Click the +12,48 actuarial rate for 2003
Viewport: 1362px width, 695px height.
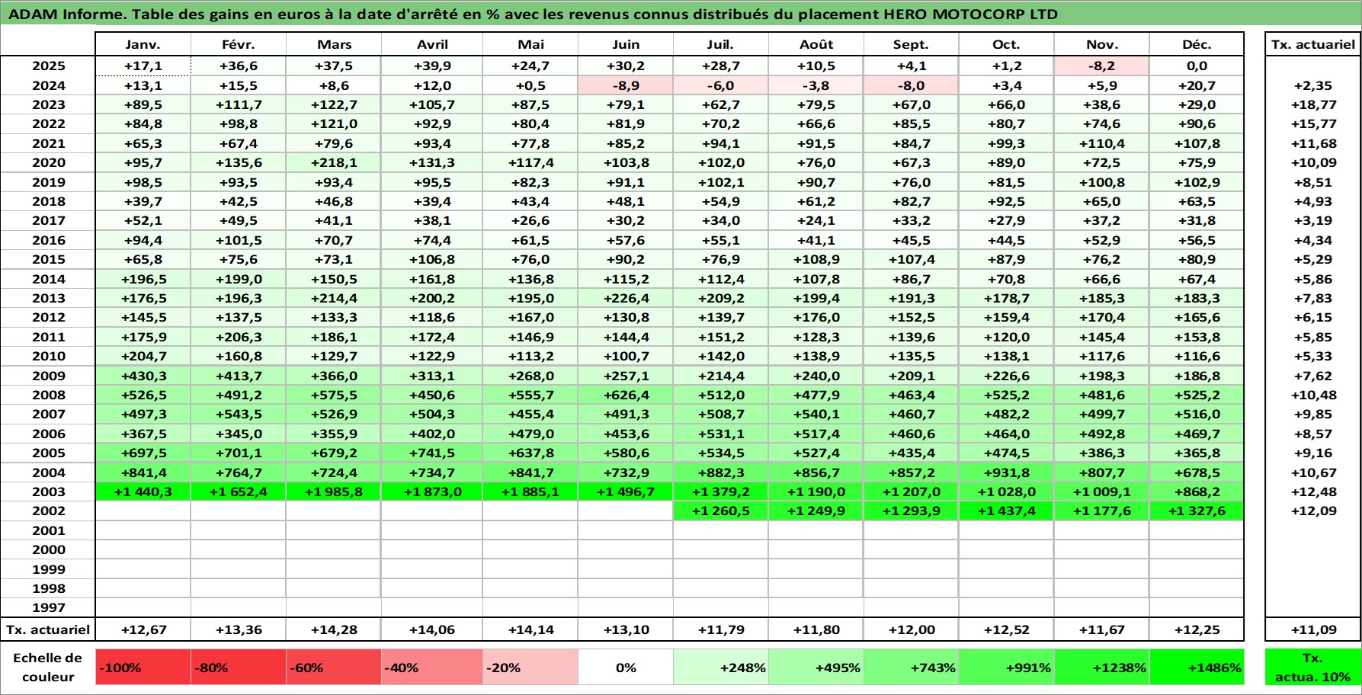pyautogui.click(x=1313, y=492)
